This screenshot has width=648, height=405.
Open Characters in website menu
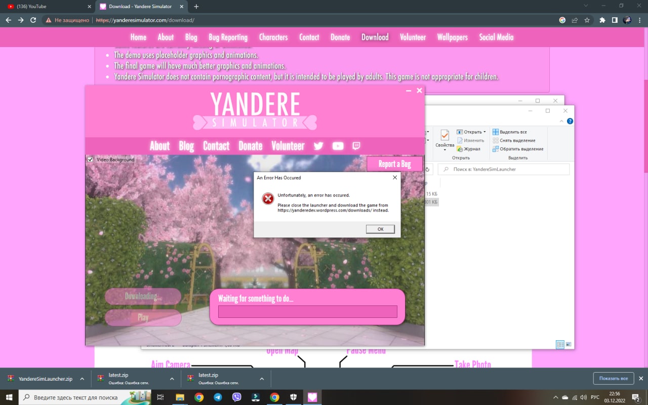coord(273,37)
